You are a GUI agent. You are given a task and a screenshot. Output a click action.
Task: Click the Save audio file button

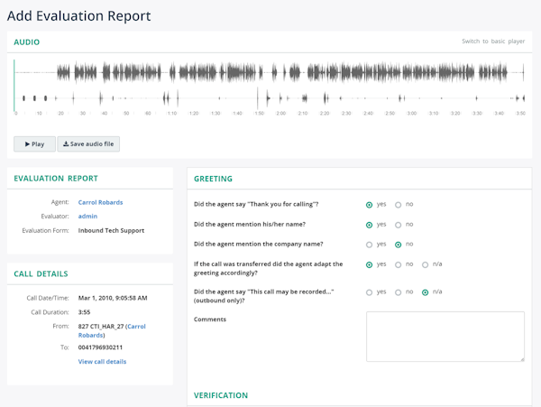click(88, 144)
